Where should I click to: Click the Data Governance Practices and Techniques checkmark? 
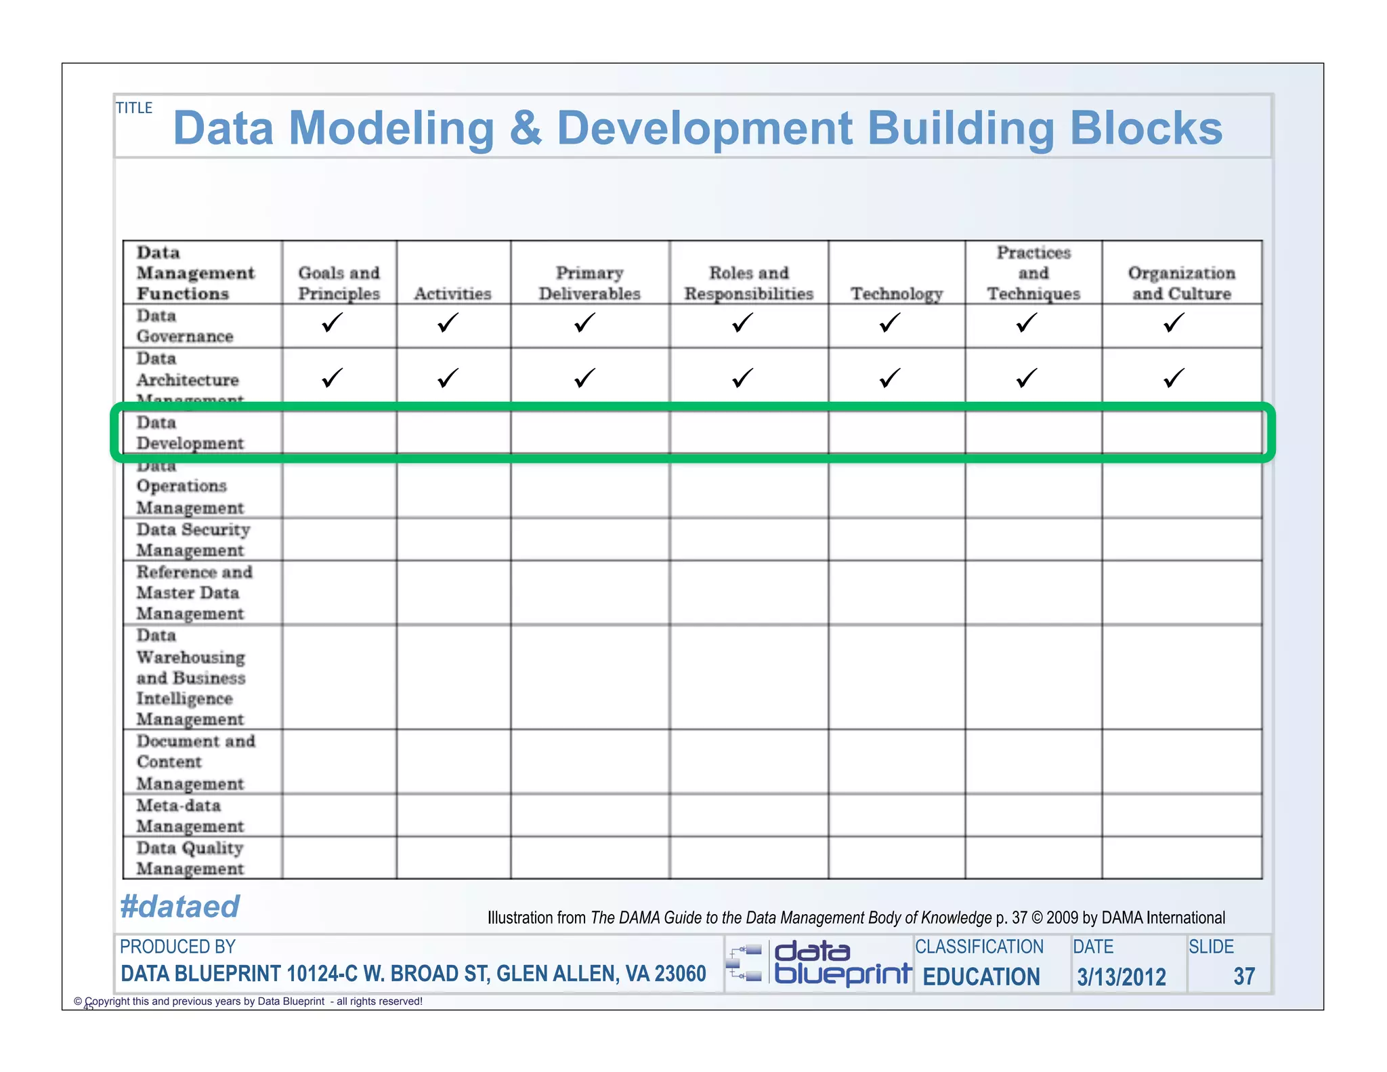click(x=1027, y=323)
